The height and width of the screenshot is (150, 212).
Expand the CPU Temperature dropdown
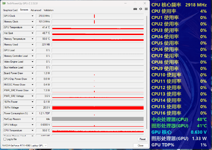[x=32, y=130]
